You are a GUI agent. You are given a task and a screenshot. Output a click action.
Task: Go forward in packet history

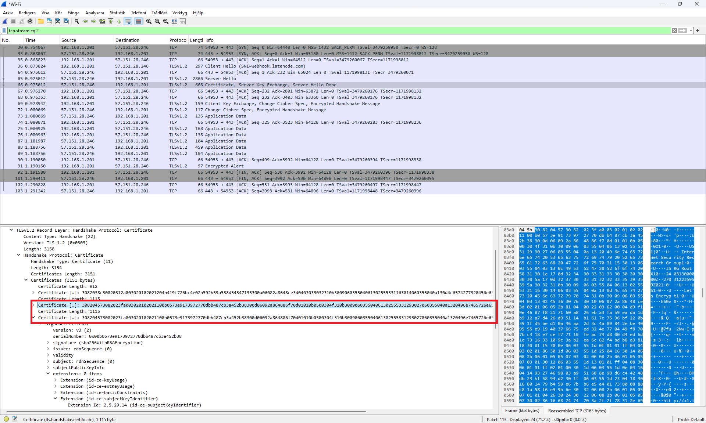coord(94,21)
